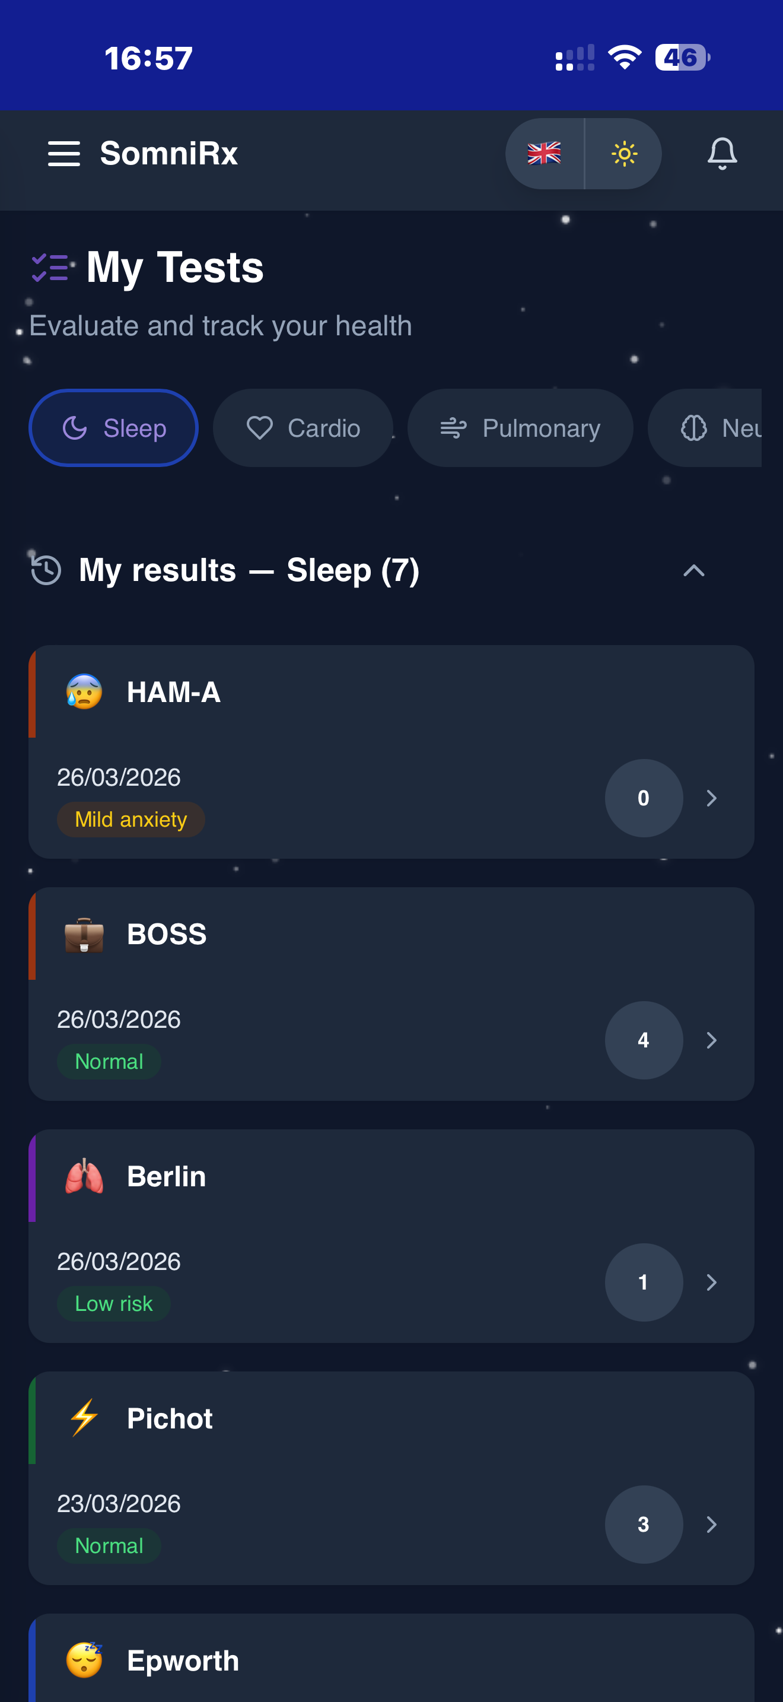Tap the UK flag language selector
The image size is (783, 1702).
[x=545, y=153]
